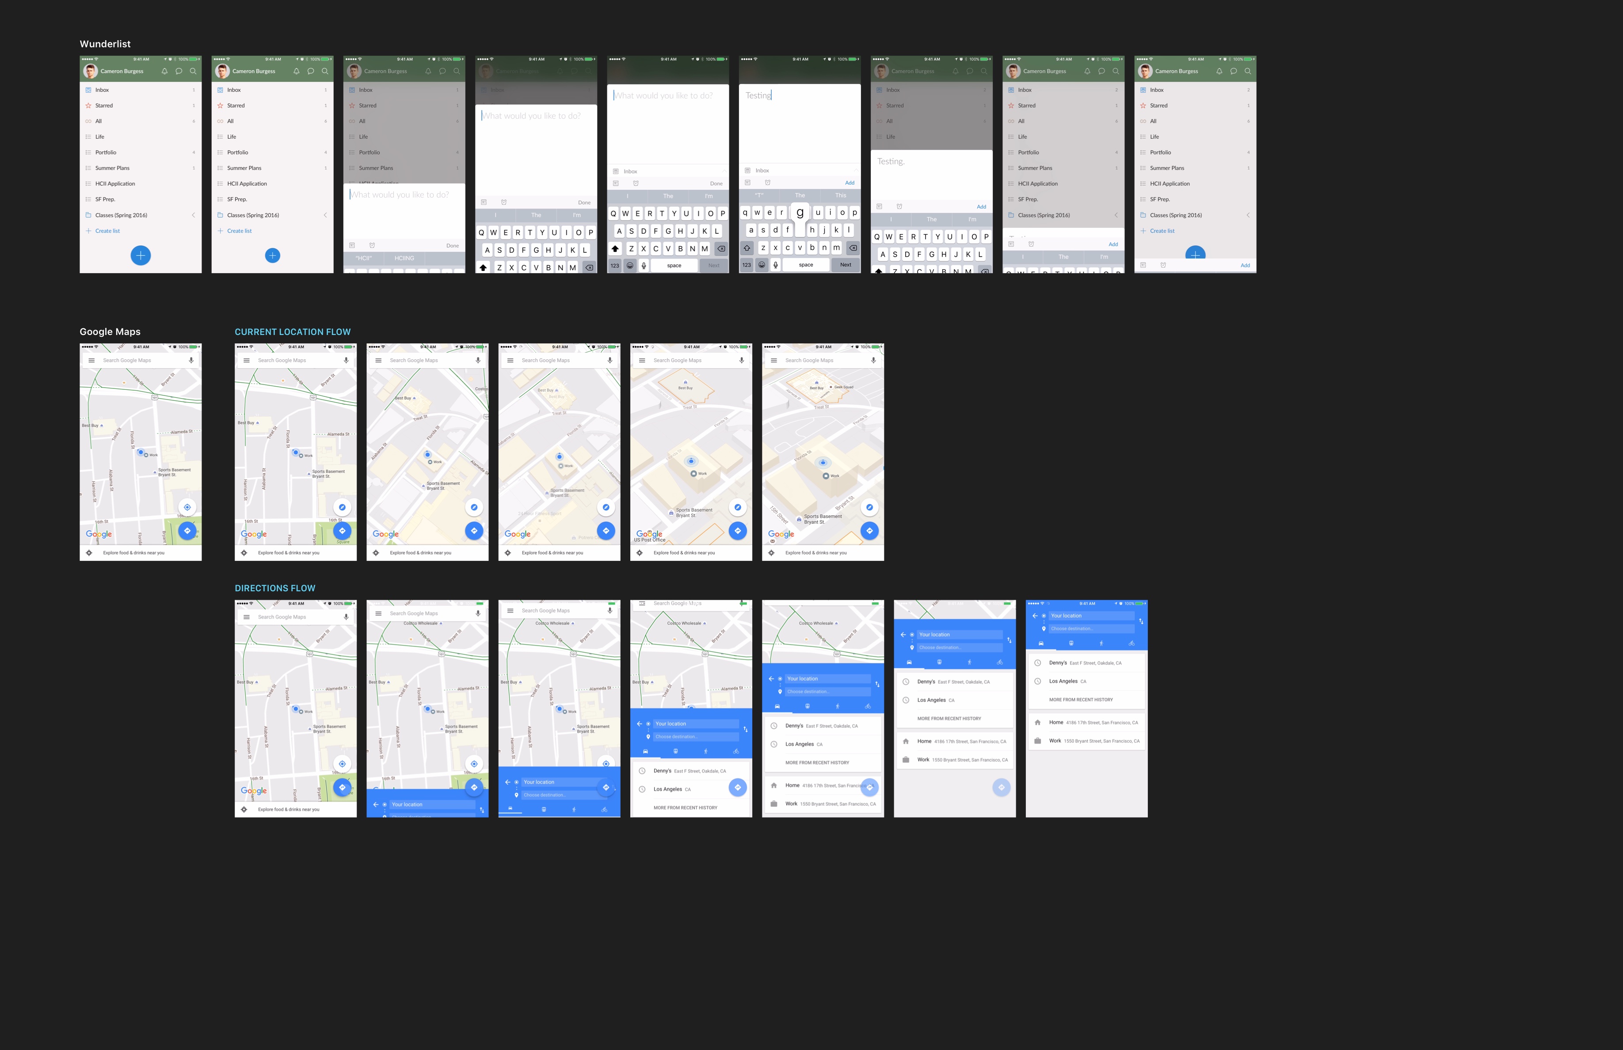Viewport: 1623px width, 1050px height.
Task: Tap the blue plus button in first Wunderlist screen
Action: click(141, 256)
